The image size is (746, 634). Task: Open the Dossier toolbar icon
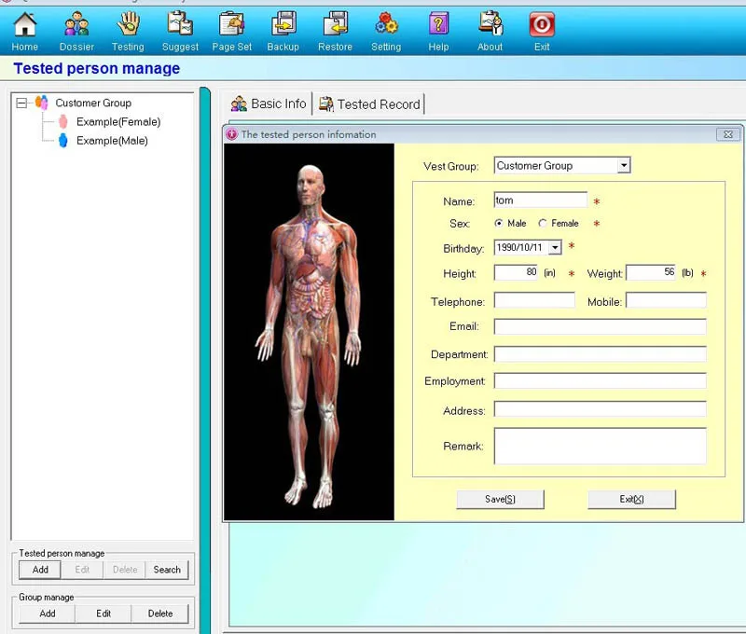(76, 25)
